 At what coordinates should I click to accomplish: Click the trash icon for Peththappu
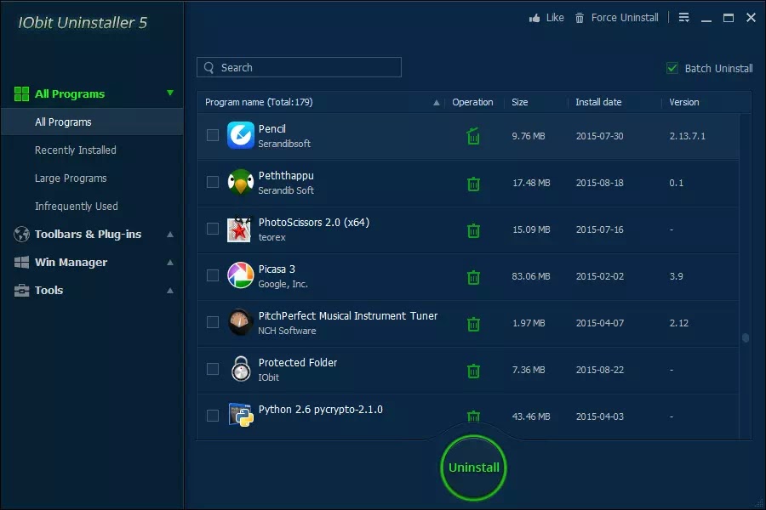click(x=473, y=184)
